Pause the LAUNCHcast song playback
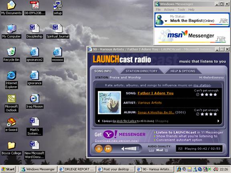This screenshot has height=173, width=231. point(99,149)
